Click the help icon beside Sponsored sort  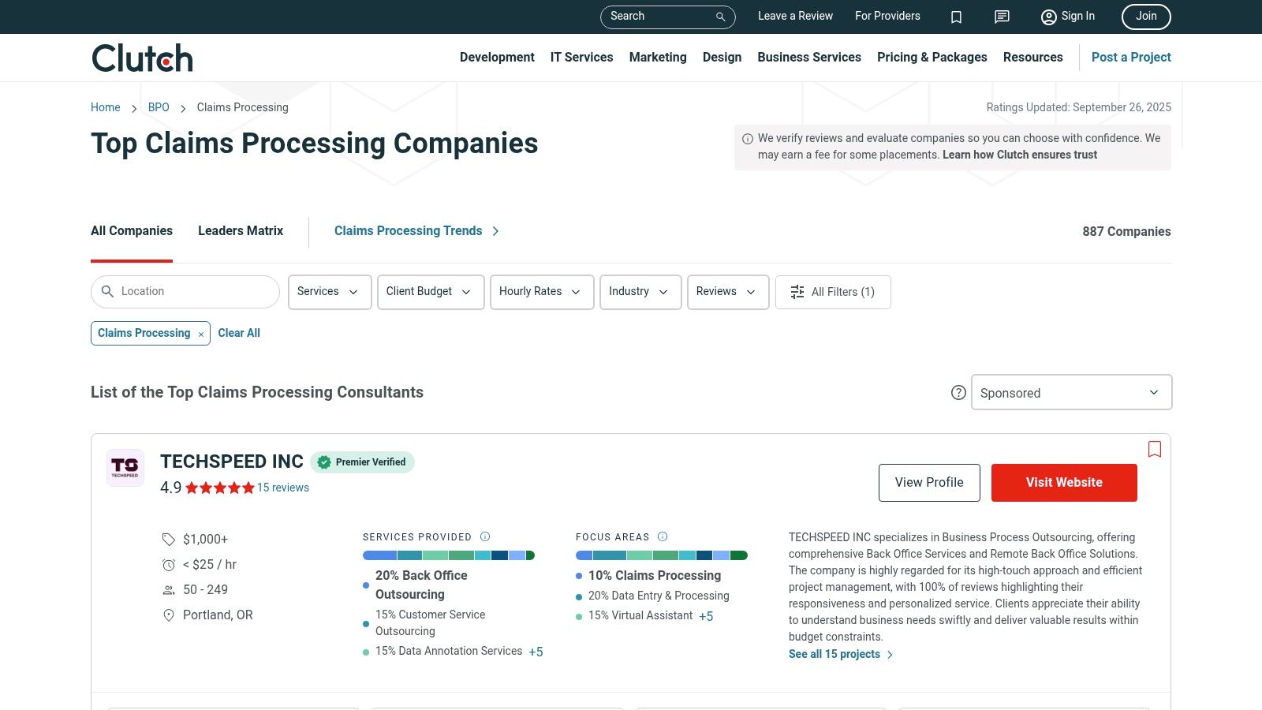[x=958, y=393]
